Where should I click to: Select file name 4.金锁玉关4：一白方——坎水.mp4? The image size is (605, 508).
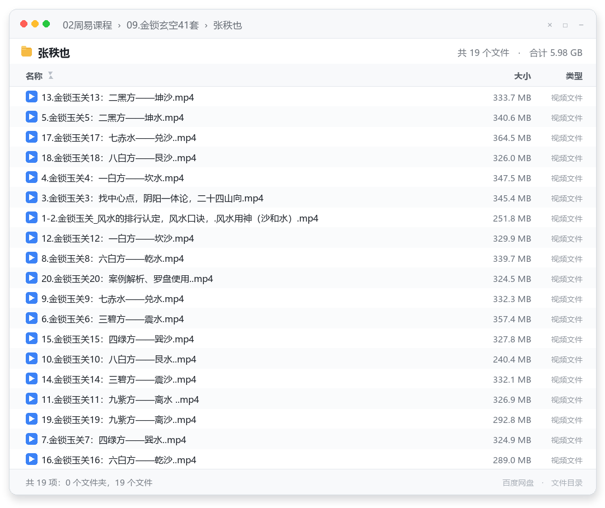point(113,178)
